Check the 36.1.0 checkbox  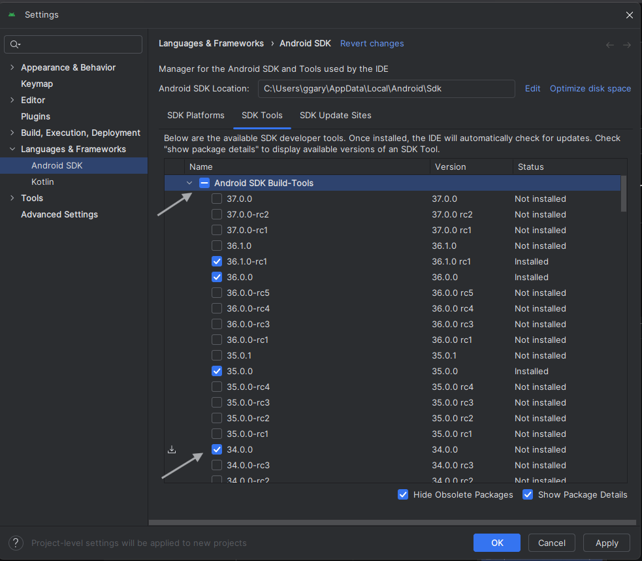point(217,246)
